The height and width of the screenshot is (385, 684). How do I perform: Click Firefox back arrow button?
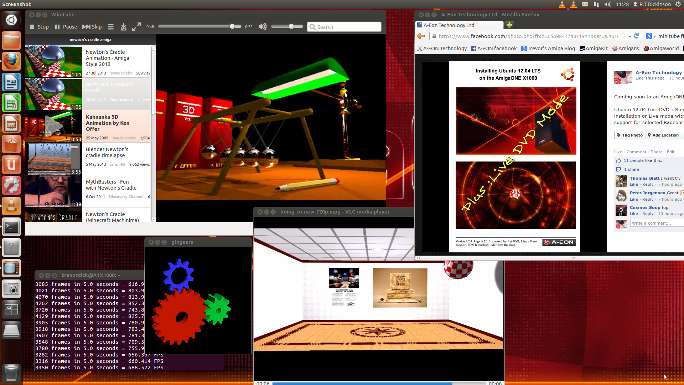(421, 36)
